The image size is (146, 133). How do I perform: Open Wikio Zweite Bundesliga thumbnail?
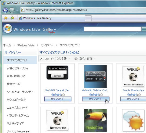tap(133, 77)
